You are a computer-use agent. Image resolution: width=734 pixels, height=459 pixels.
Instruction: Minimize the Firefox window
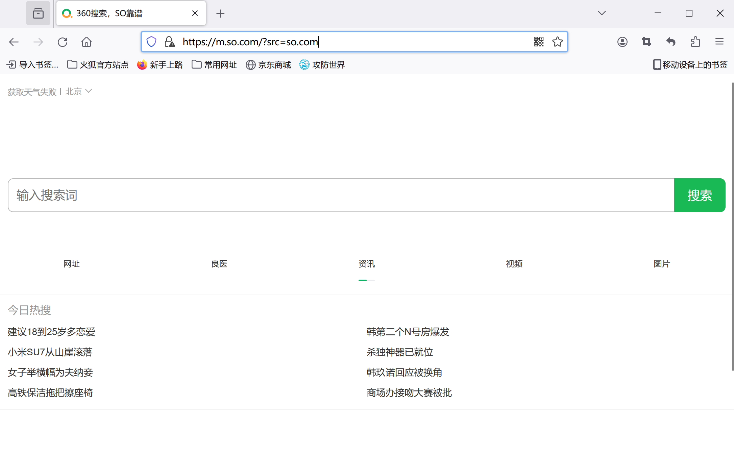[x=658, y=13]
